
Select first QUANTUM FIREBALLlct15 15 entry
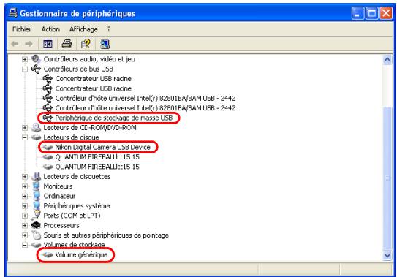coord(97,157)
